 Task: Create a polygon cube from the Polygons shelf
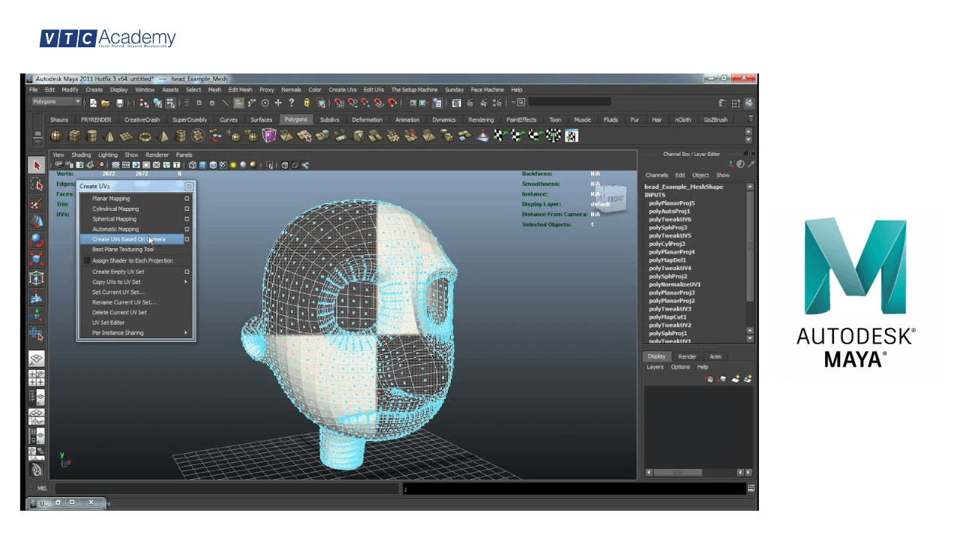pos(73,136)
